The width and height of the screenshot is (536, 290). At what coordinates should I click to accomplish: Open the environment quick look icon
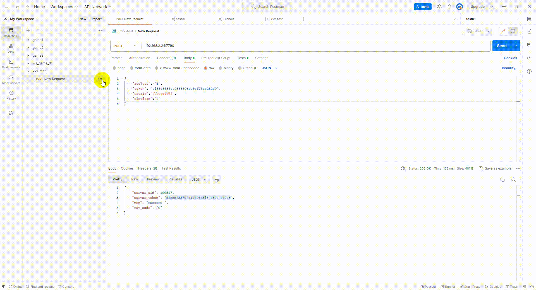coord(529,19)
